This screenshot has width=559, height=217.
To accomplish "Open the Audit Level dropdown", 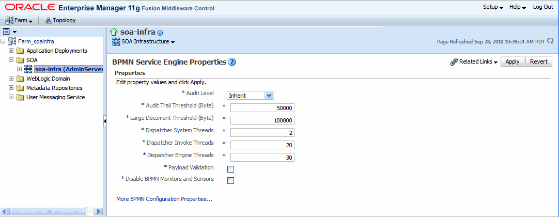I will [x=250, y=96].
